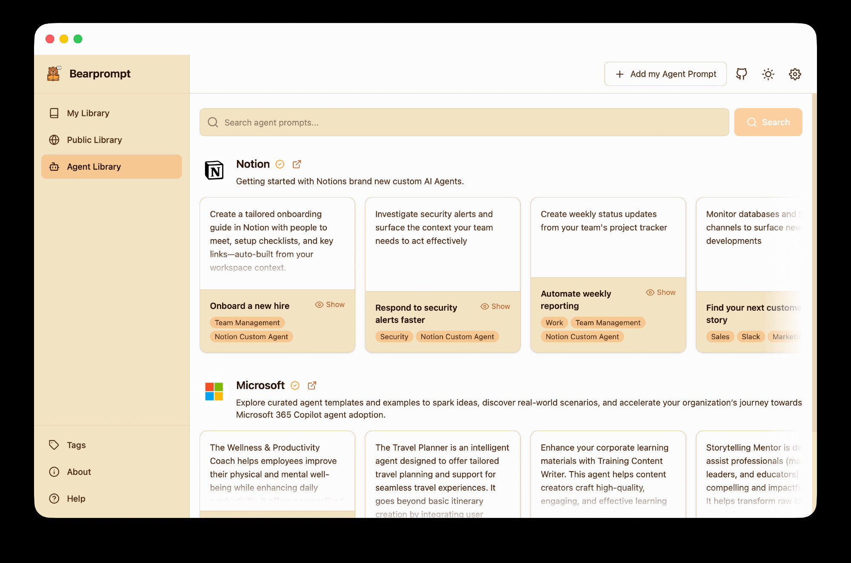Screen dimensions: 851x563
Task: Click the Add my Agent Prompt button
Action: click(x=665, y=74)
